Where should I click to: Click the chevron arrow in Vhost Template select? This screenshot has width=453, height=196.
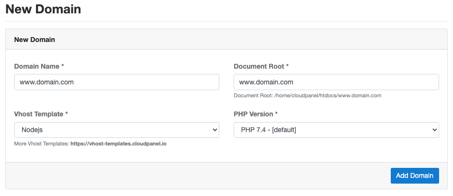[215, 130]
